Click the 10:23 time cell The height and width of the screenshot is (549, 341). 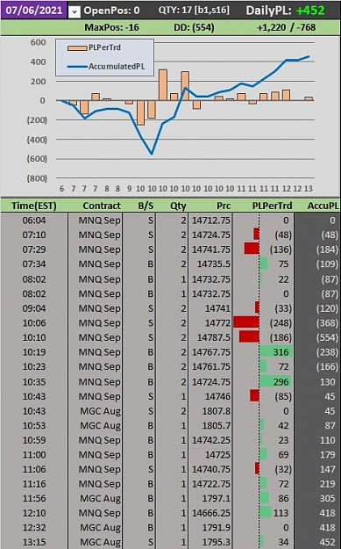(x=34, y=366)
